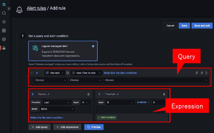Viewport: 214px width, 133px height.
Task: Click the data source info icon
Action: [68, 73]
